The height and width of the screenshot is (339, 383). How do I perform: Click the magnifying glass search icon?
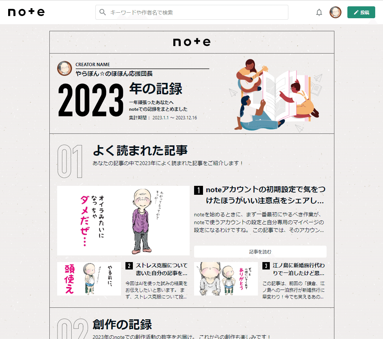(103, 12)
